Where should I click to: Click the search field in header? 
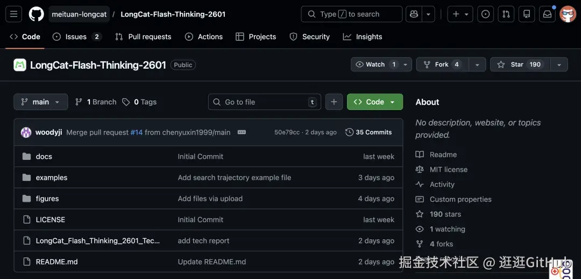(352, 14)
